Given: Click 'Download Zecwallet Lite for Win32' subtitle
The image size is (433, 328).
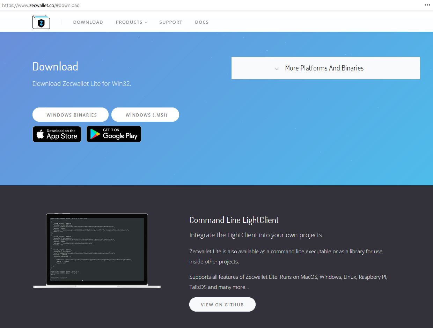Looking at the screenshot, I should [82, 83].
